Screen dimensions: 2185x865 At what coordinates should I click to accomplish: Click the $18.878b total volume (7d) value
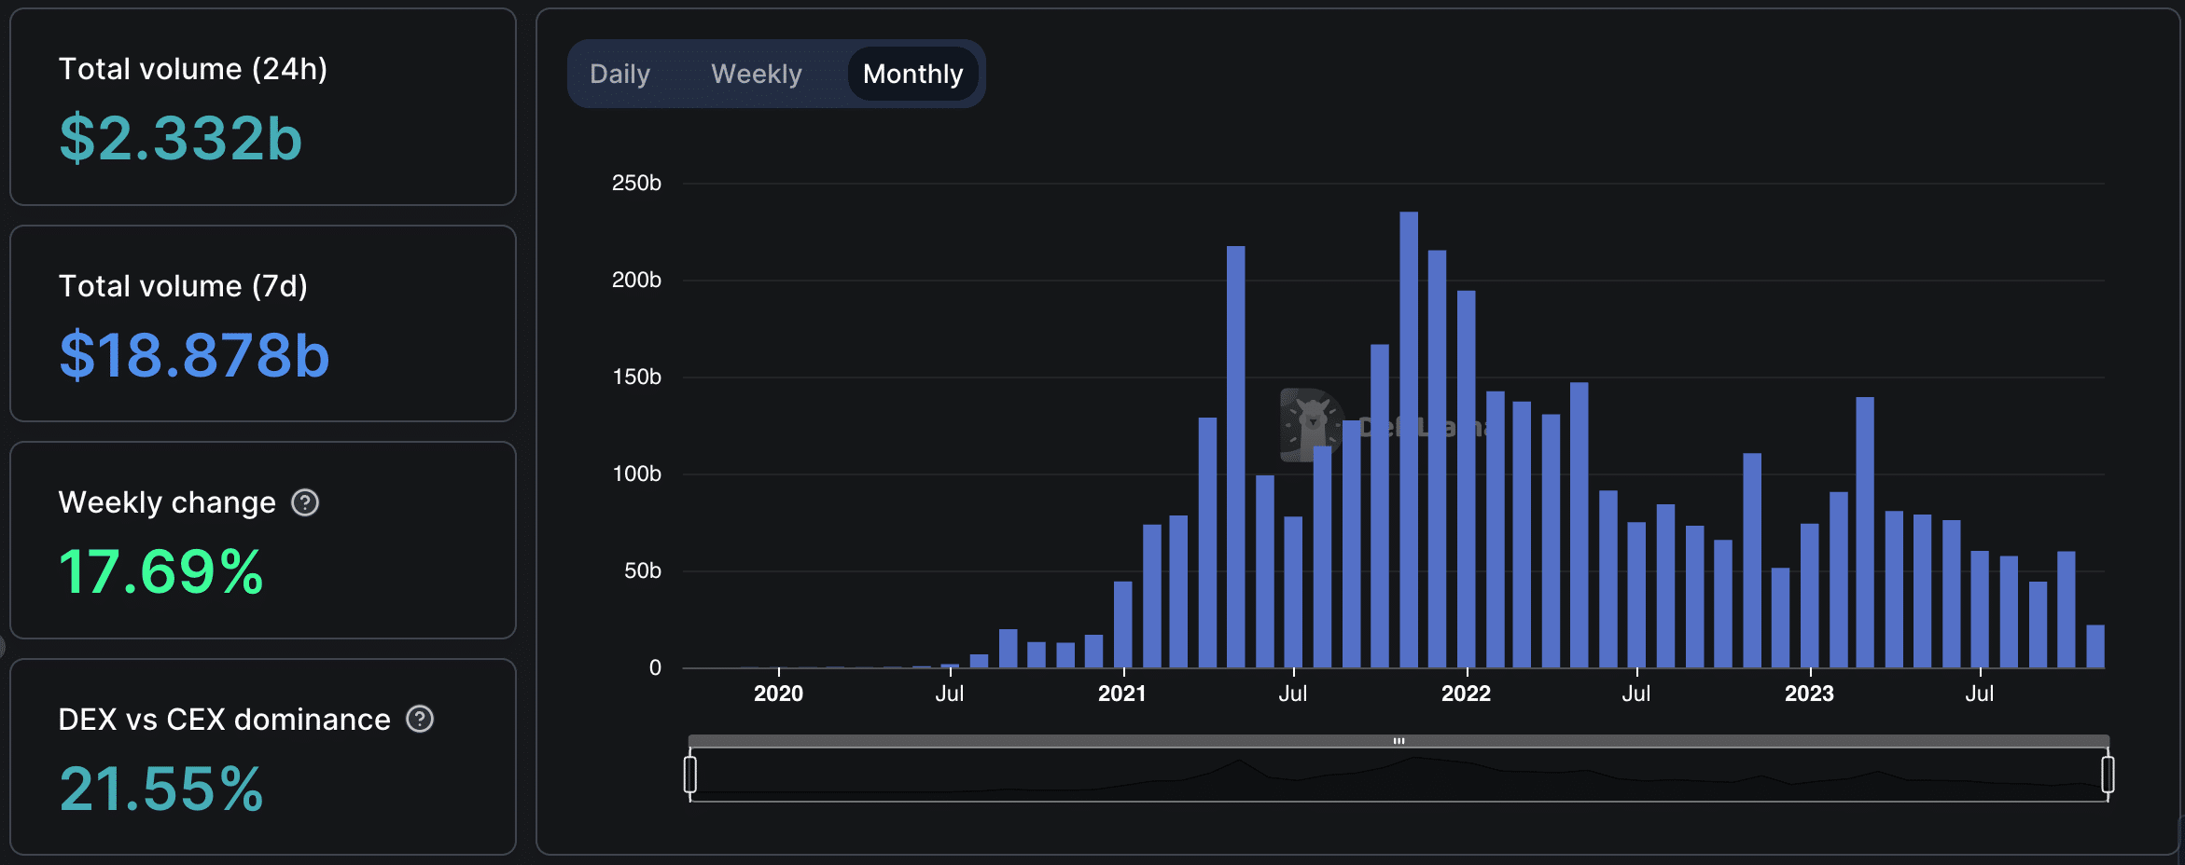194,355
